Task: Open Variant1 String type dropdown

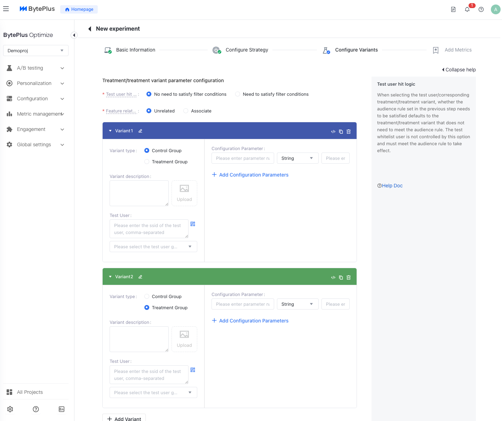Action: (298, 158)
